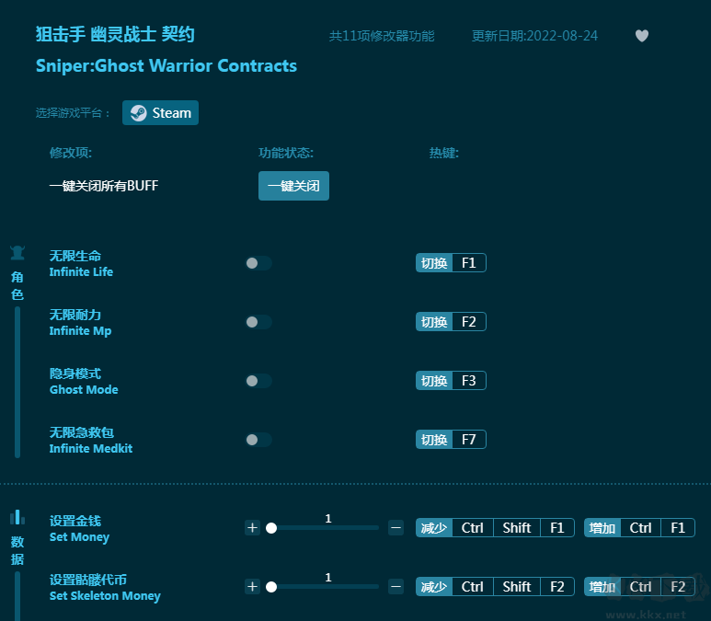The width and height of the screenshot is (711, 621).
Task: Click 切换 hotkey button for Ghost Mode
Action: [x=434, y=381]
